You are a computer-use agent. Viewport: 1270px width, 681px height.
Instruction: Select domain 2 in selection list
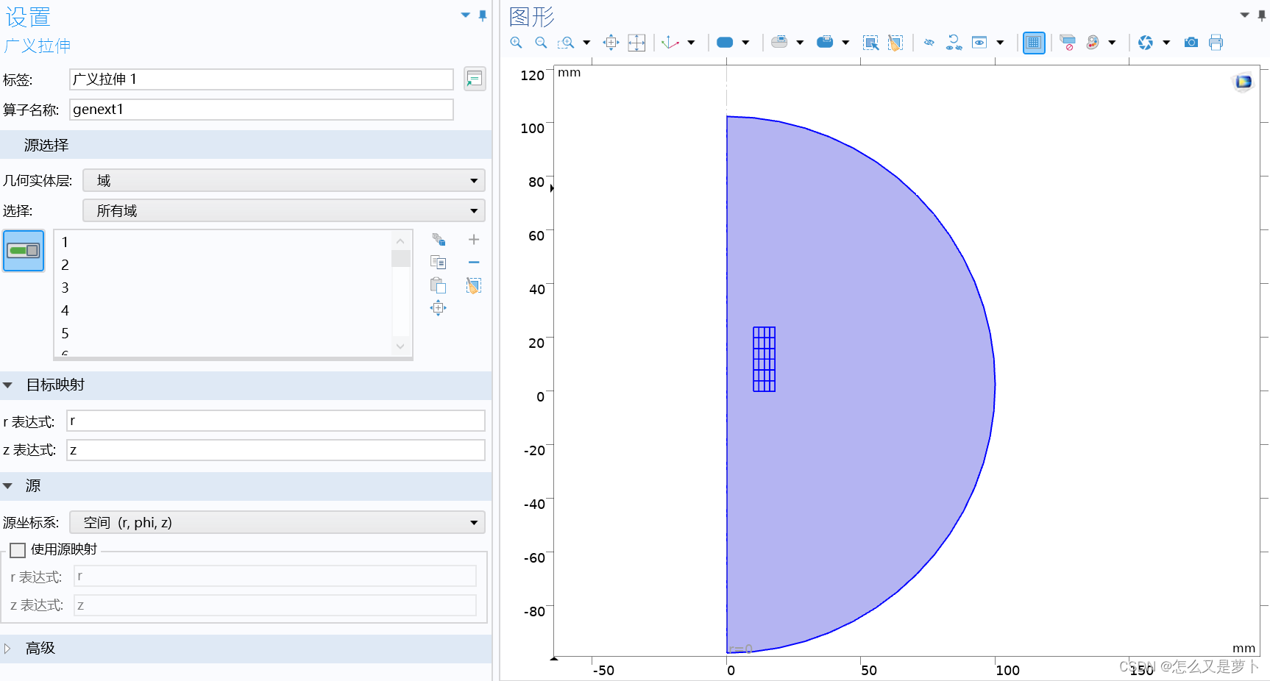click(65, 265)
